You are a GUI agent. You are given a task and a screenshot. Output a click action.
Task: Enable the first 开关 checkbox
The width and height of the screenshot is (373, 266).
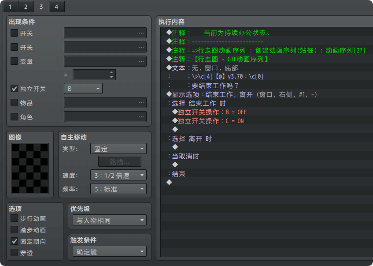(x=15, y=33)
